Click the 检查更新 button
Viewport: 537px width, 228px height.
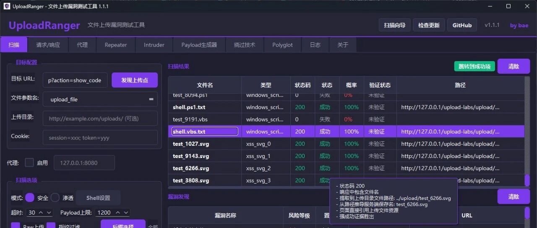coord(429,25)
